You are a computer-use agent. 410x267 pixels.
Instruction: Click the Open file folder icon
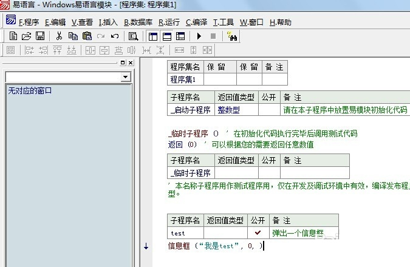coord(26,36)
